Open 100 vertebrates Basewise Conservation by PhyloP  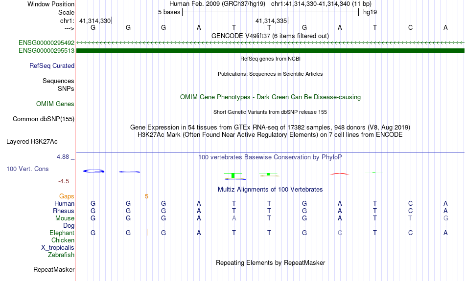270,157
